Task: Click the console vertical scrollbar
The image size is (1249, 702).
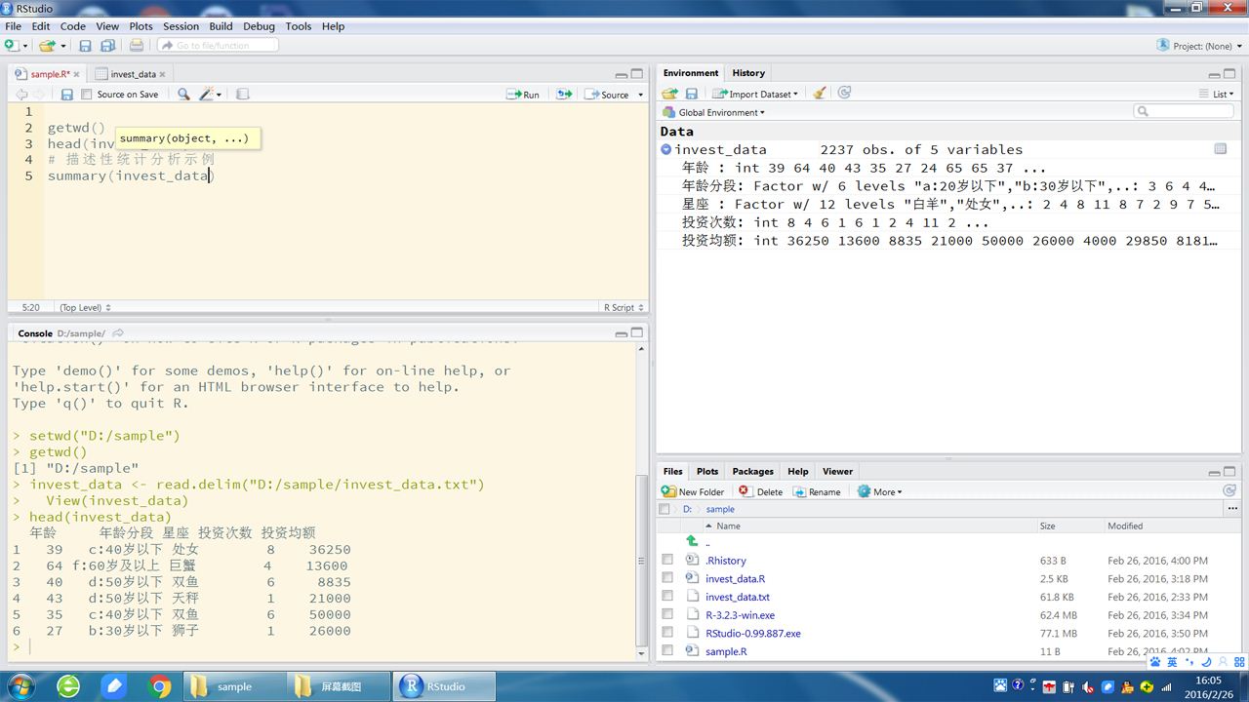Action: (641, 560)
